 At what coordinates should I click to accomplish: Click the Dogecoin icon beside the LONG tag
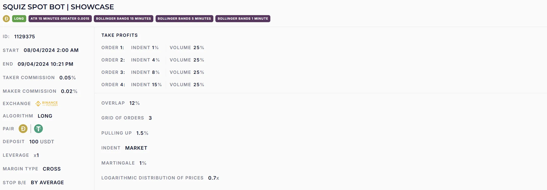(6, 19)
